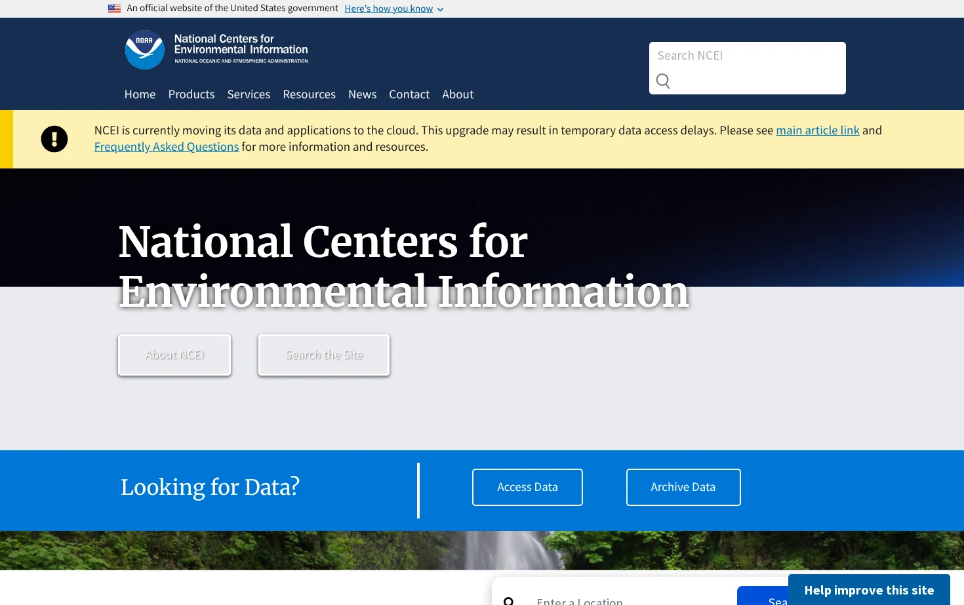Screen dimensions: 964x605
Task: Open the Services menu
Action: click(x=249, y=94)
